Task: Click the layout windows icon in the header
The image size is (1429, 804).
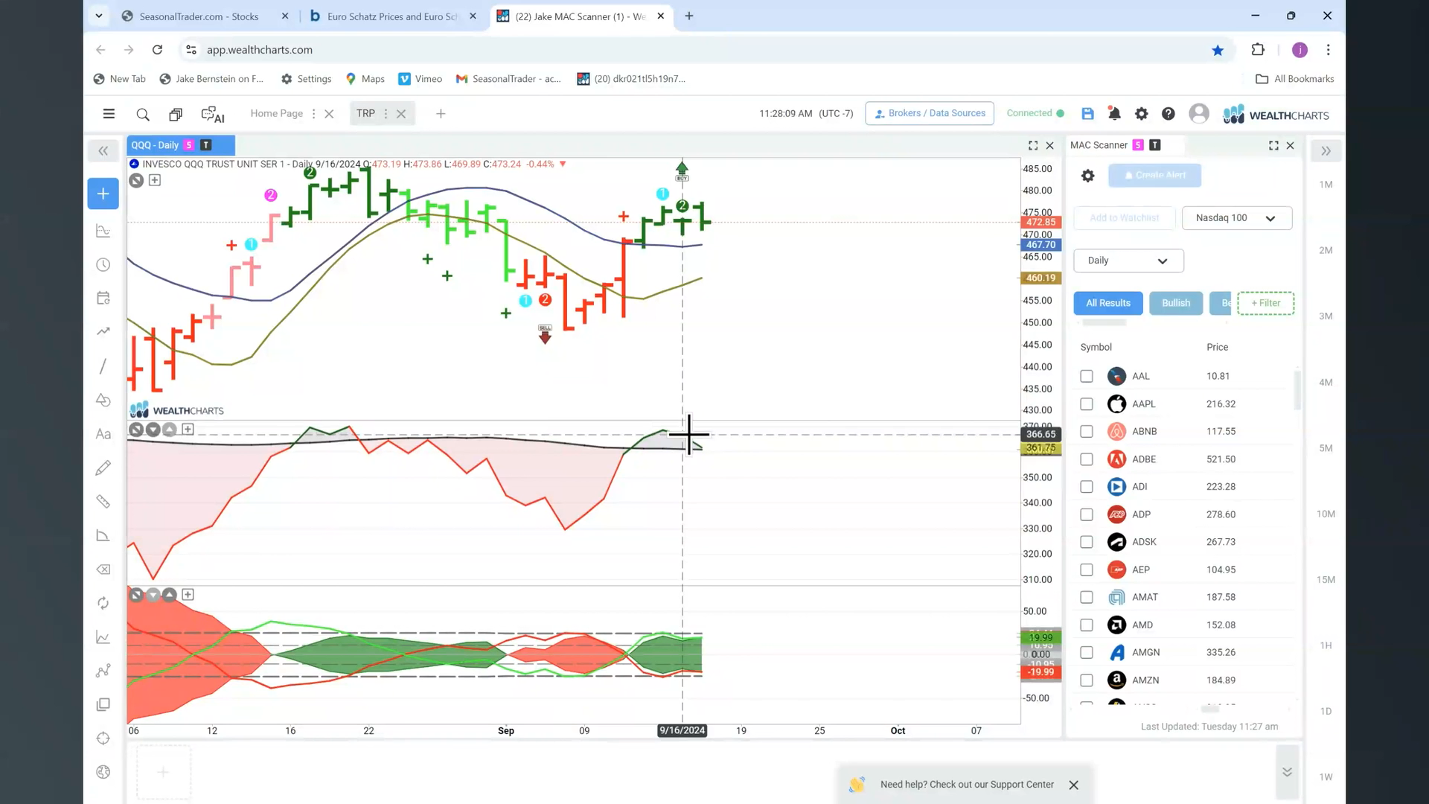Action: point(176,114)
